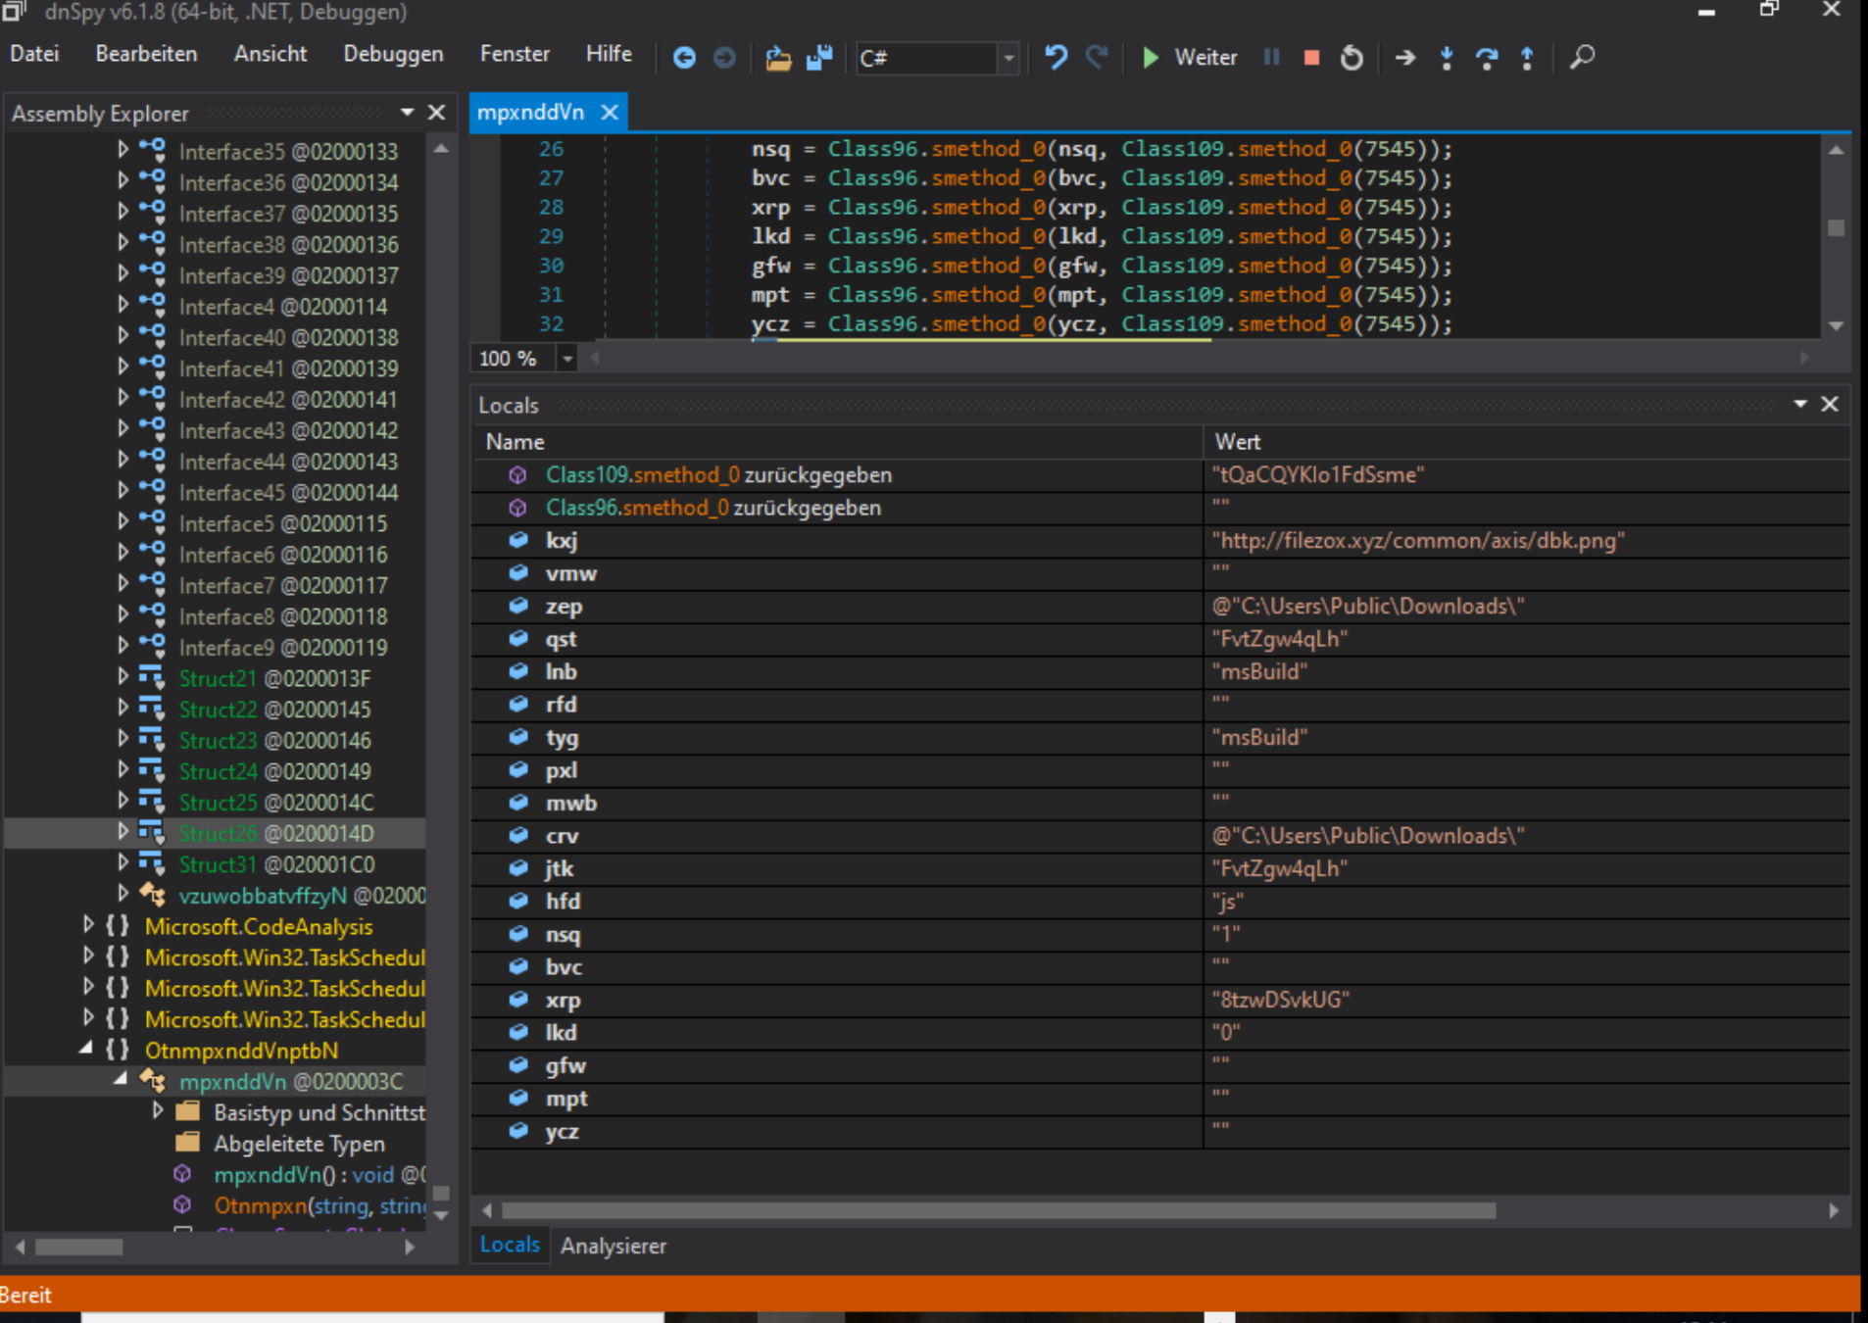Click the Save All toolbar icon
The height and width of the screenshot is (1323, 1868).
point(819,58)
